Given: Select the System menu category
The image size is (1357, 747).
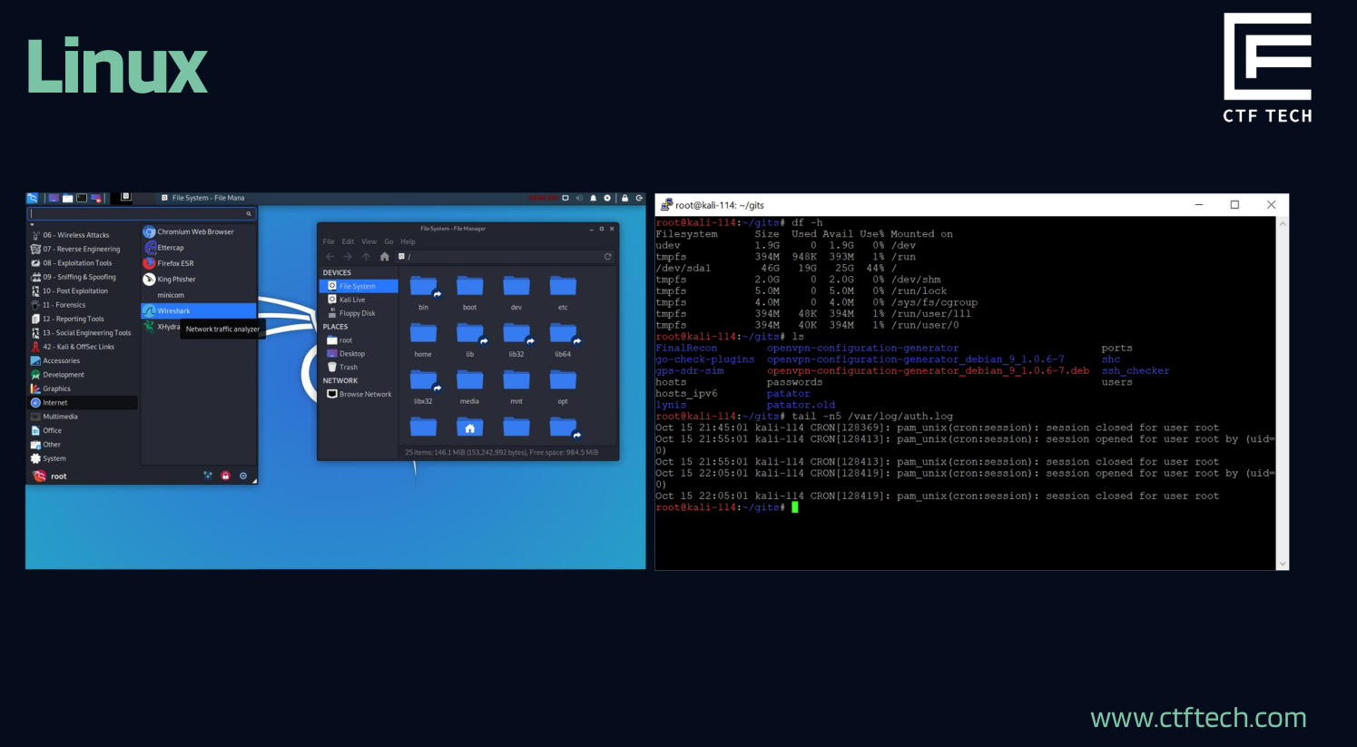Looking at the screenshot, I should tap(48, 458).
